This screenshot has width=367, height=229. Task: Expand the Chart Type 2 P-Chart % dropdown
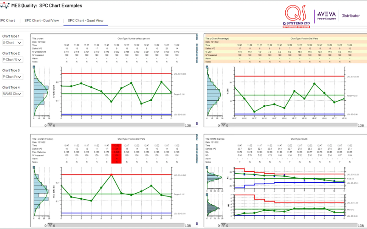click(13, 60)
